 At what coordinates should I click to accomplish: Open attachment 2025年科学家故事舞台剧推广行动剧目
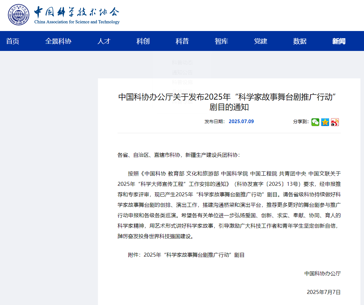194,255
